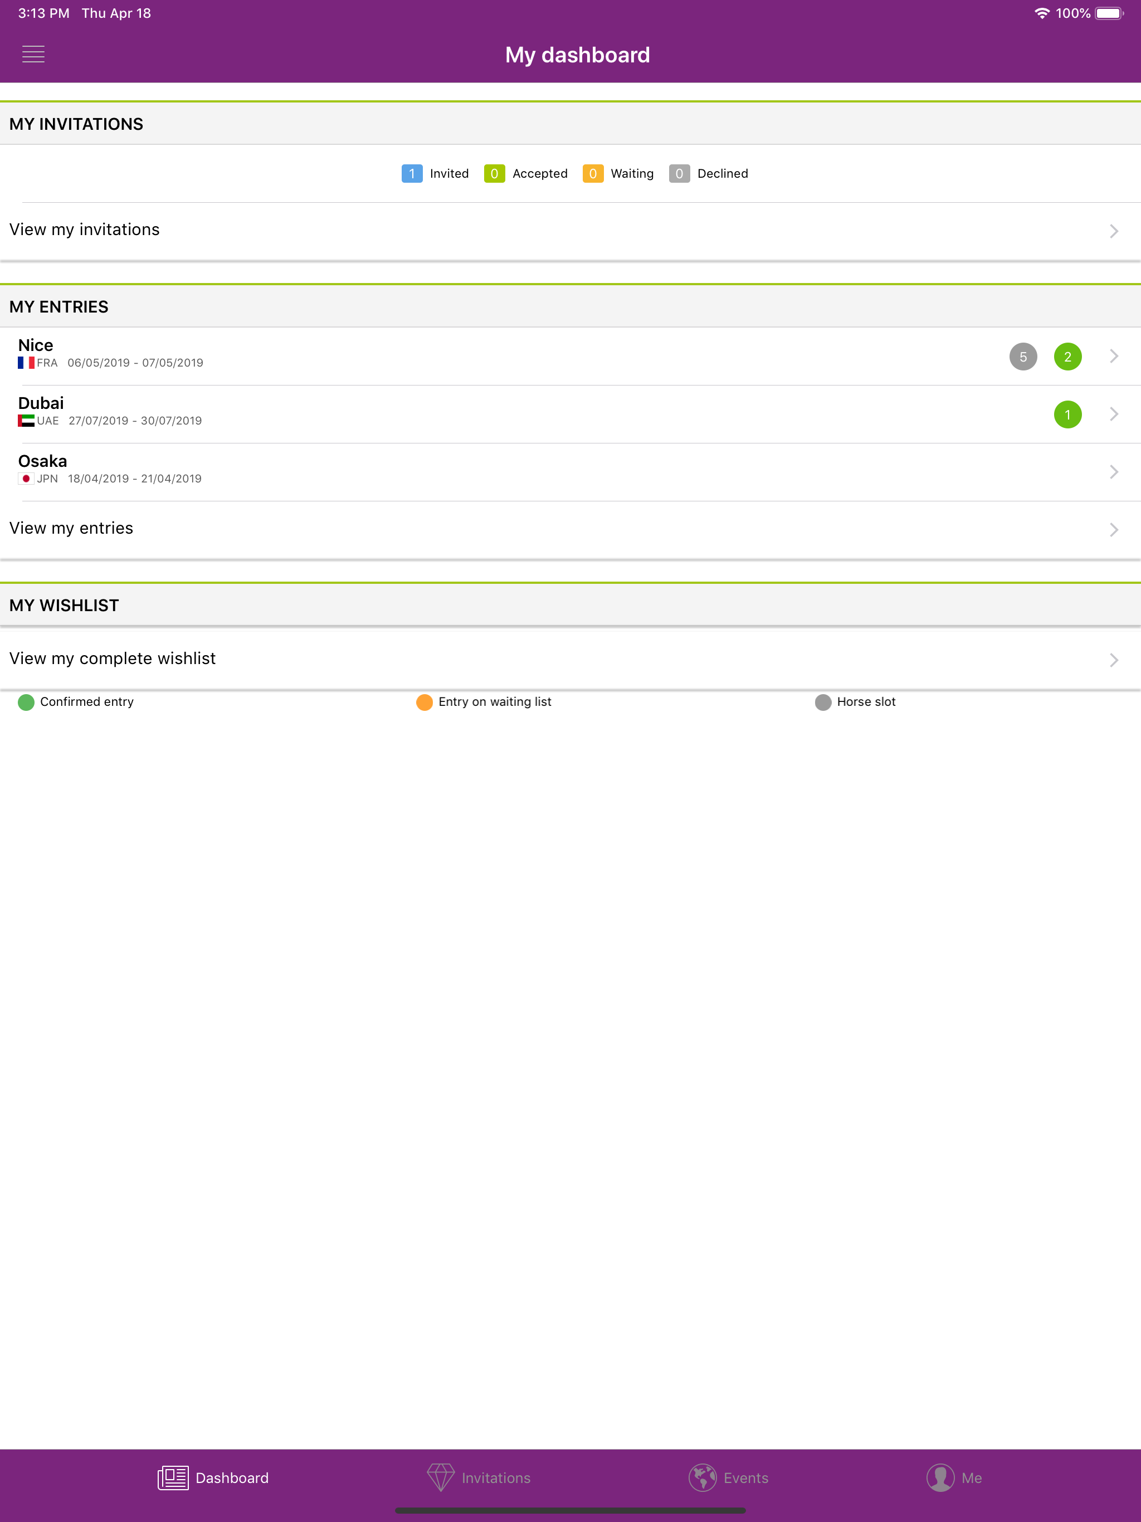Image resolution: width=1141 pixels, height=1522 pixels.
Task: Click the My dashboard title
Action: click(577, 55)
